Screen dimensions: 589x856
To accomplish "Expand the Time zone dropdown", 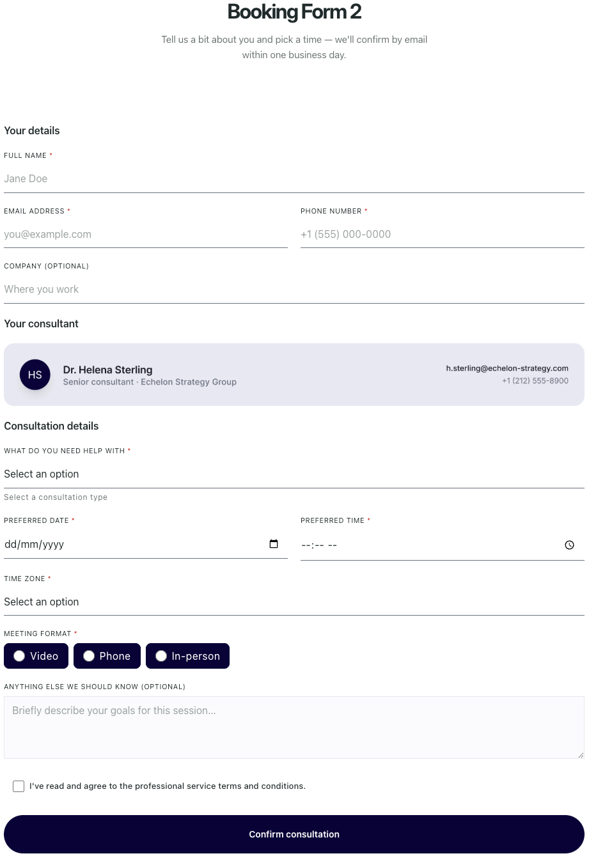I will click(x=294, y=602).
